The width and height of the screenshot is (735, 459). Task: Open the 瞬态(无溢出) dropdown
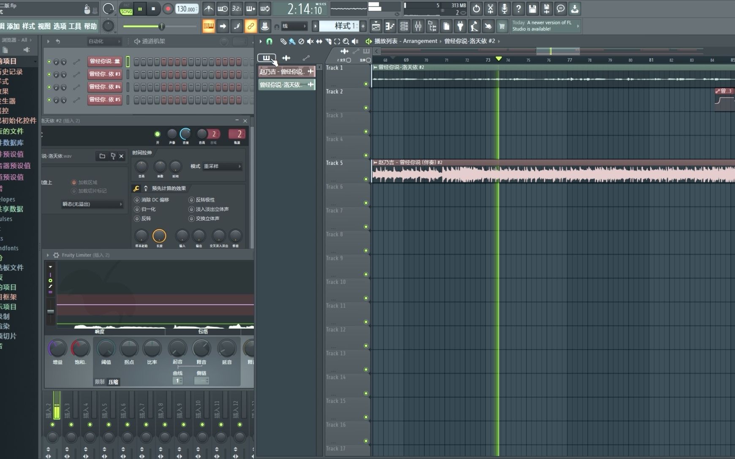[92, 204]
